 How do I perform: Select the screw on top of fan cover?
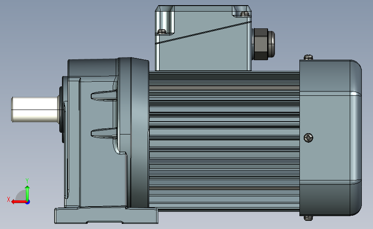(308, 57)
